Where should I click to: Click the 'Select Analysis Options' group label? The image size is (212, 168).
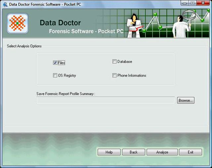[x=24, y=46]
